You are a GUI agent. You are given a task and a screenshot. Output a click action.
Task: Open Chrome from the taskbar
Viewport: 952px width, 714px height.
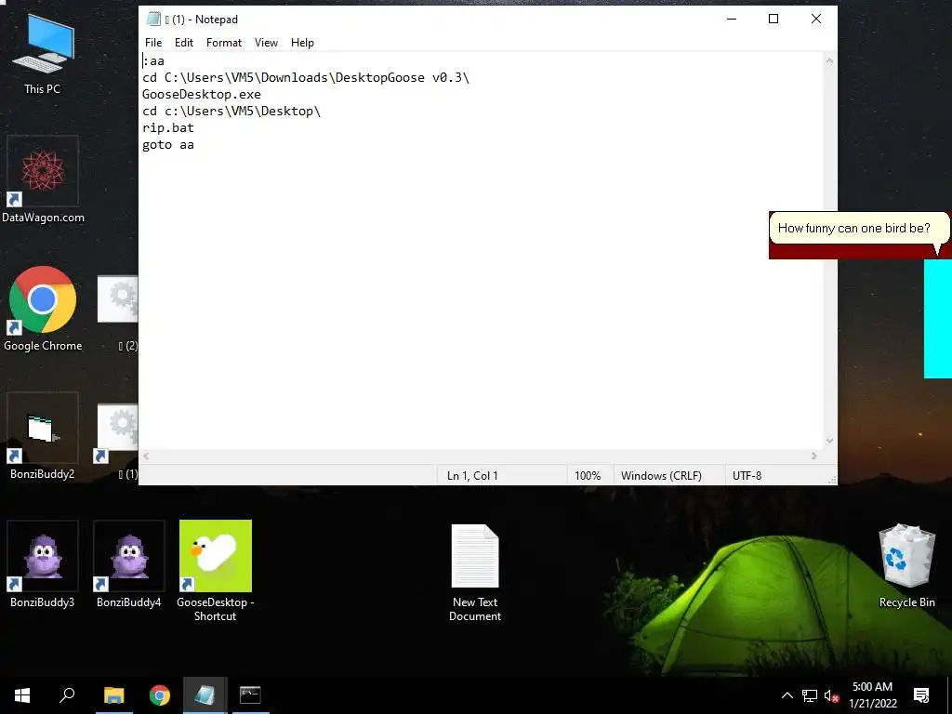[x=160, y=695]
